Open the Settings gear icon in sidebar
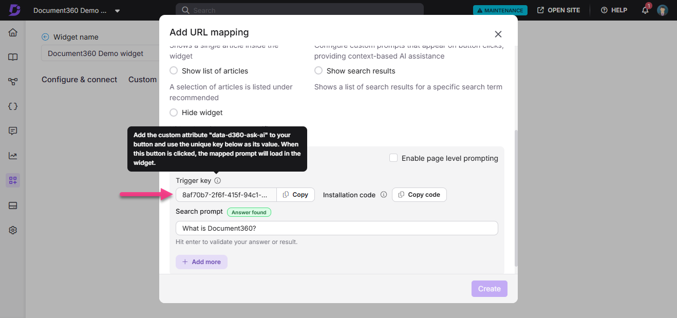The height and width of the screenshot is (318, 677). coord(13,230)
